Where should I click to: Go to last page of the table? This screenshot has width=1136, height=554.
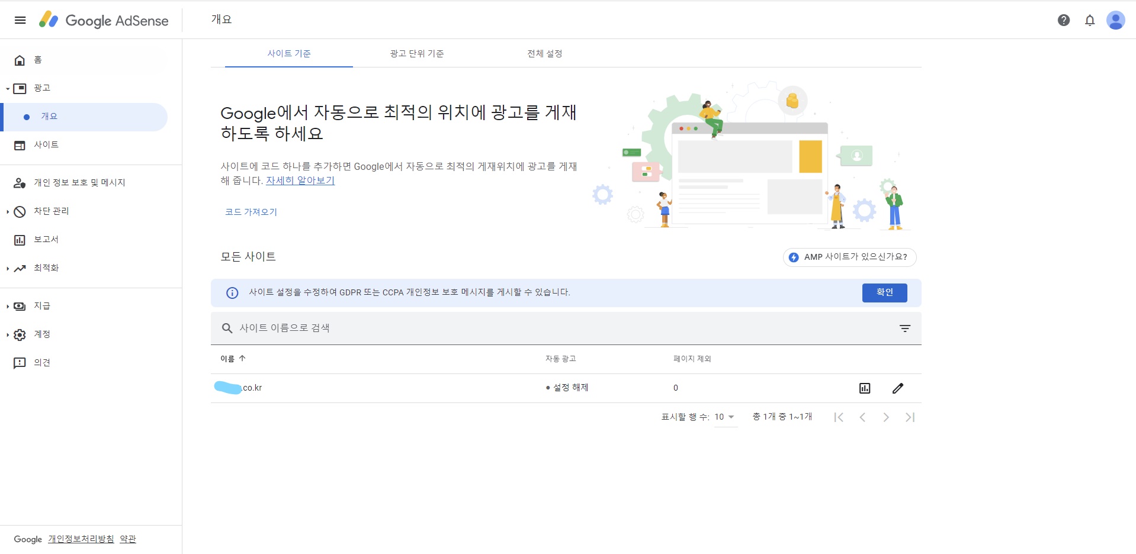910,417
